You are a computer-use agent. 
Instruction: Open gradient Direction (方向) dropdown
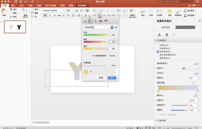coord(196,73)
